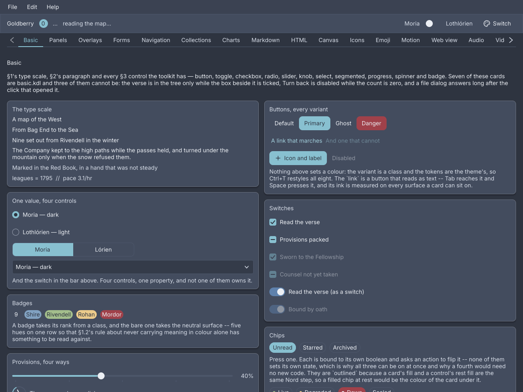The width and height of the screenshot is (523, 392).
Task: Select the HTML tab
Action: [x=299, y=40]
